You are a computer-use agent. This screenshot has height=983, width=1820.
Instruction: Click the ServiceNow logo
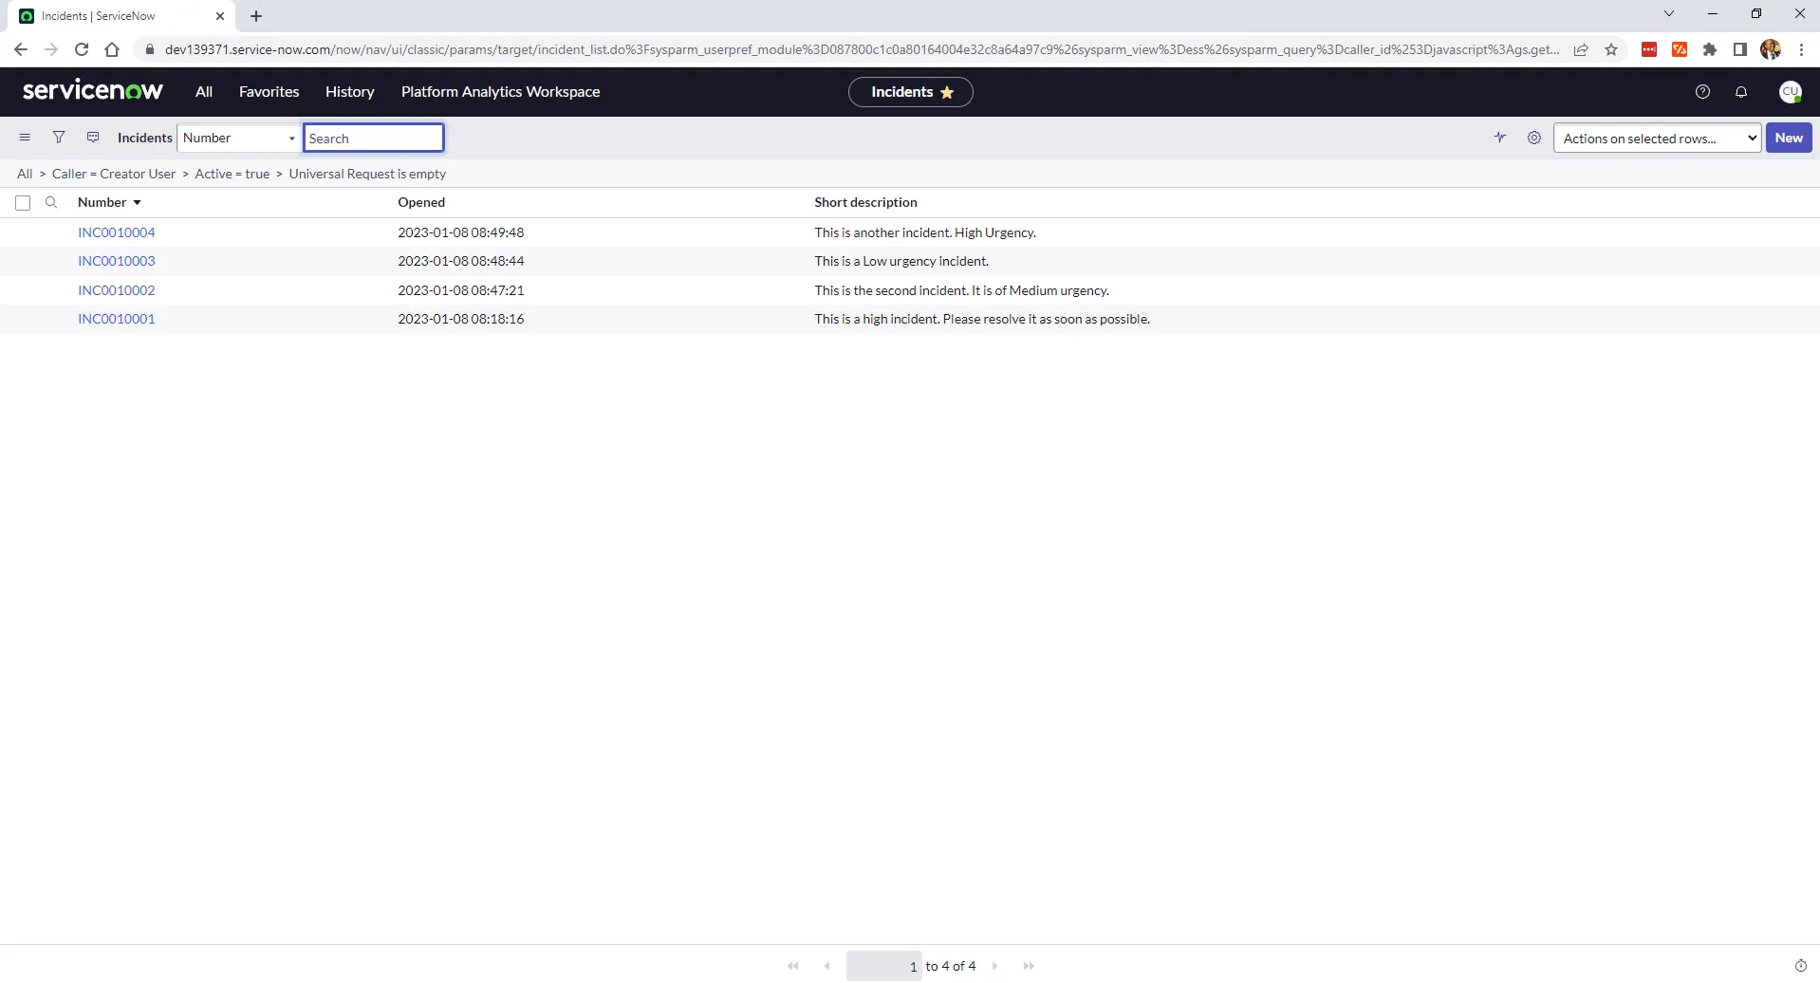click(x=93, y=91)
